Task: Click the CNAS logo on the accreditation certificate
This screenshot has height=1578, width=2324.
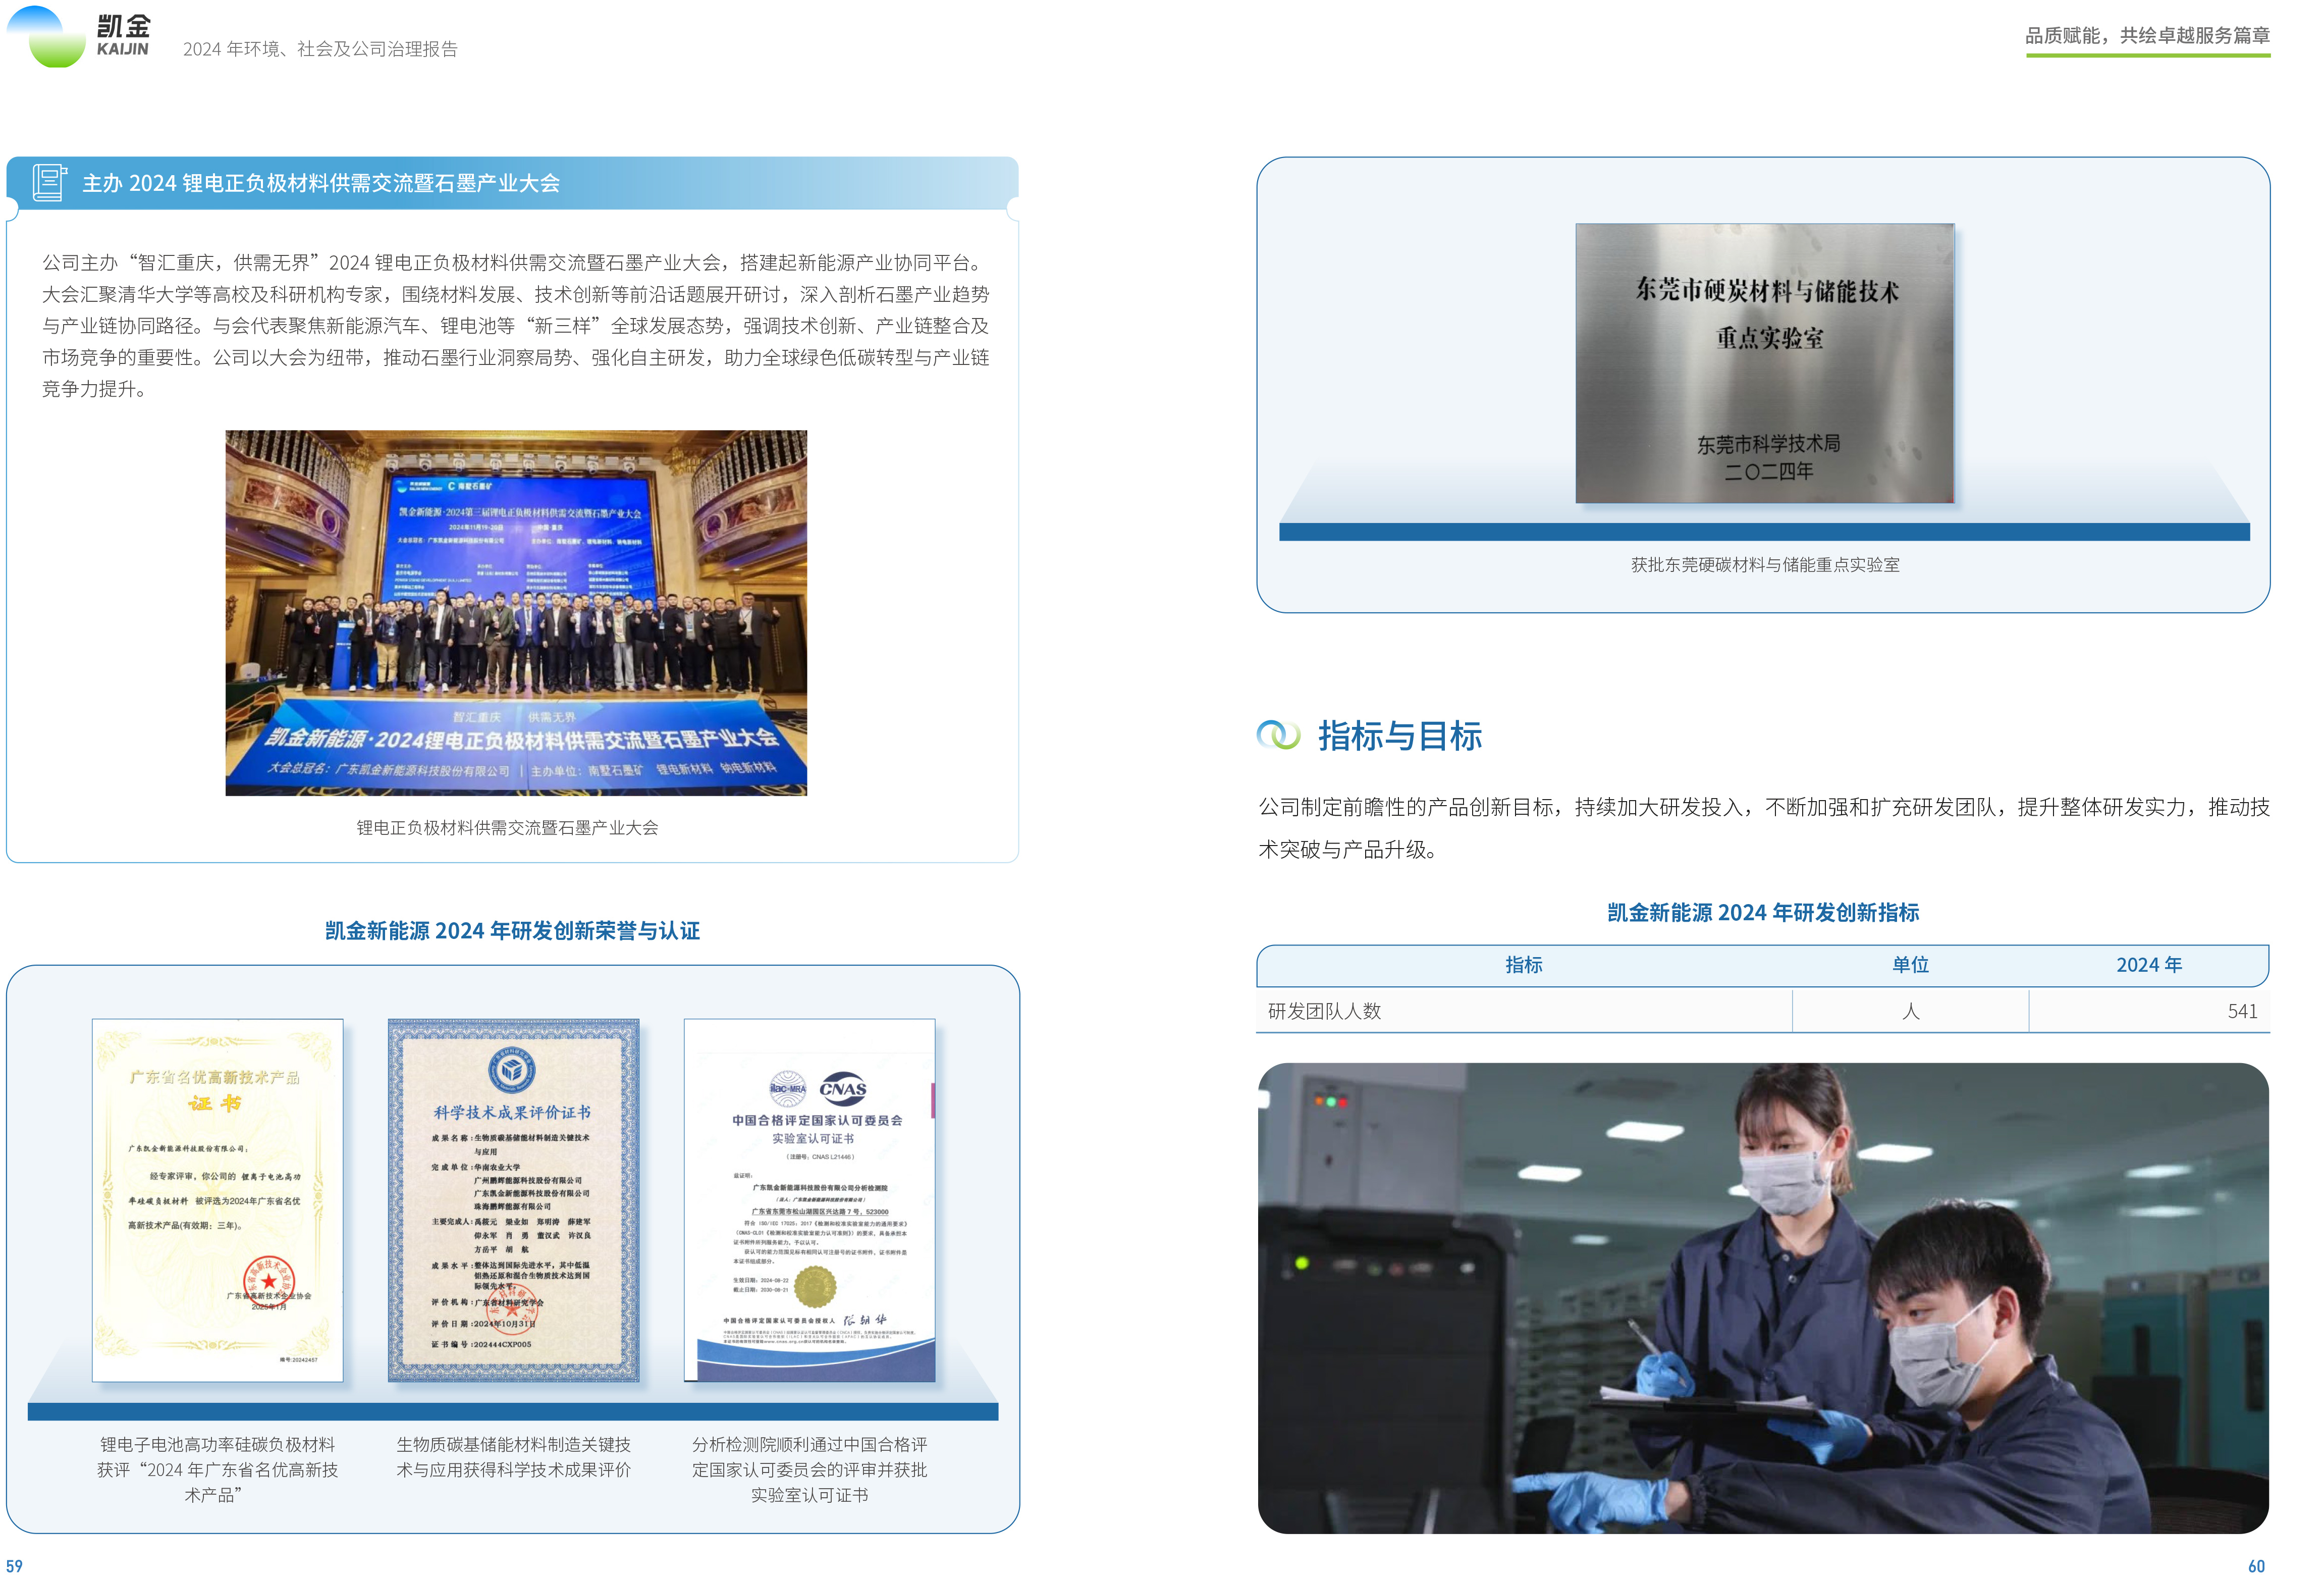Action: pos(843,1088)
